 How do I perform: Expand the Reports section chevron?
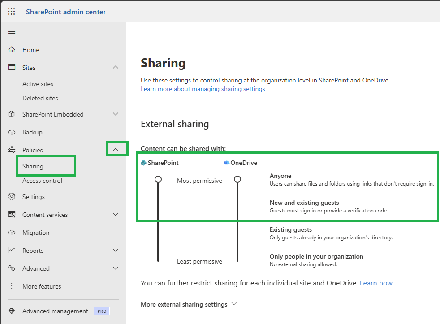click(116, 250)
